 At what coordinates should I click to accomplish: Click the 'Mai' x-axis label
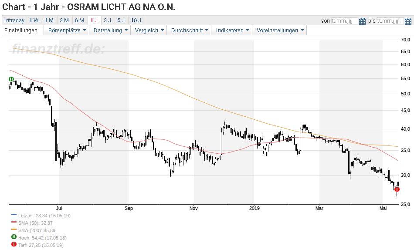click(383, 208)
